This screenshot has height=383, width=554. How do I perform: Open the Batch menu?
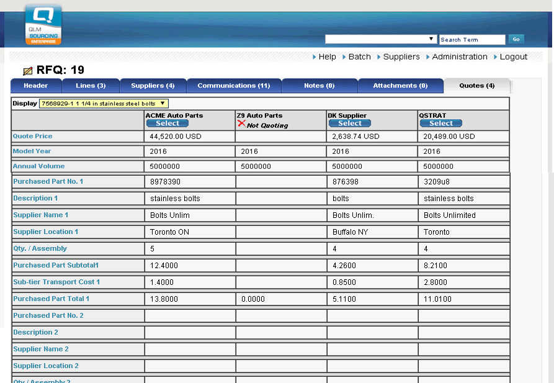[359, 56]
